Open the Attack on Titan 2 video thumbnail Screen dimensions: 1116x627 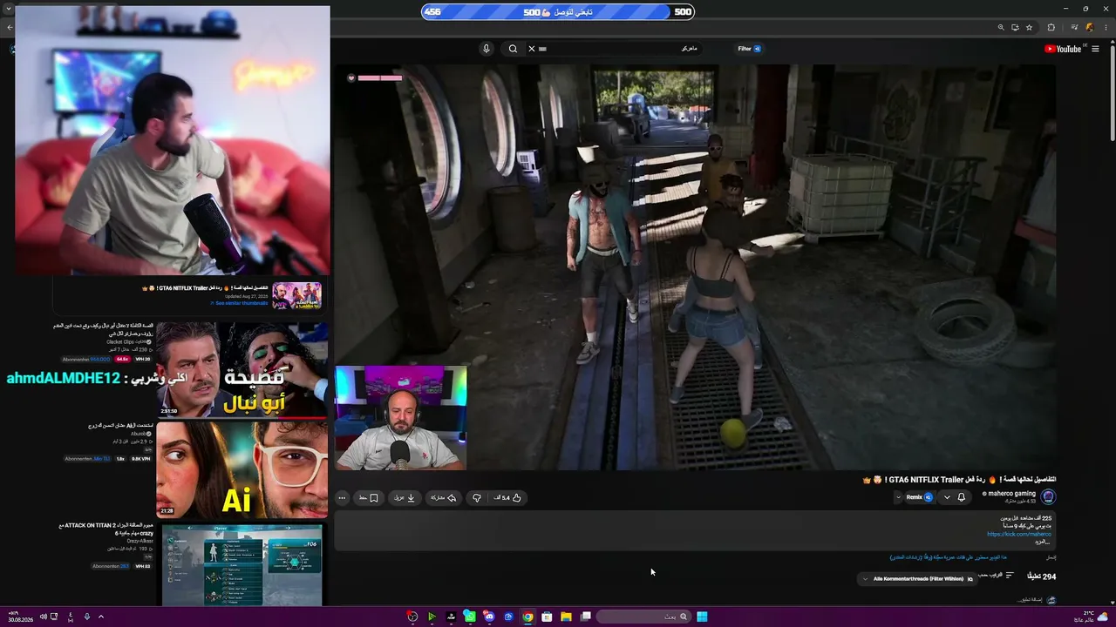click(242, 564)
